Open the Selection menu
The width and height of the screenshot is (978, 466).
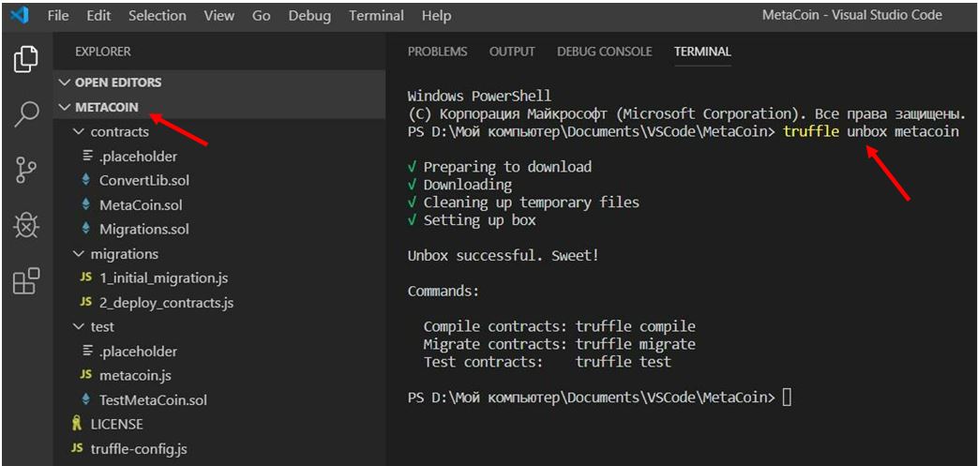157,16
